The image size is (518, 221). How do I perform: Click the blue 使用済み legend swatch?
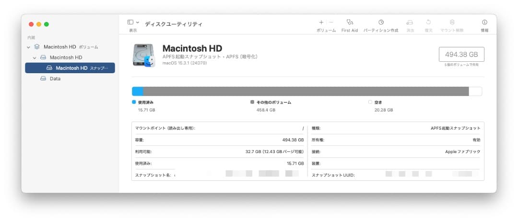pyautogui.click(x=134, y=102)
